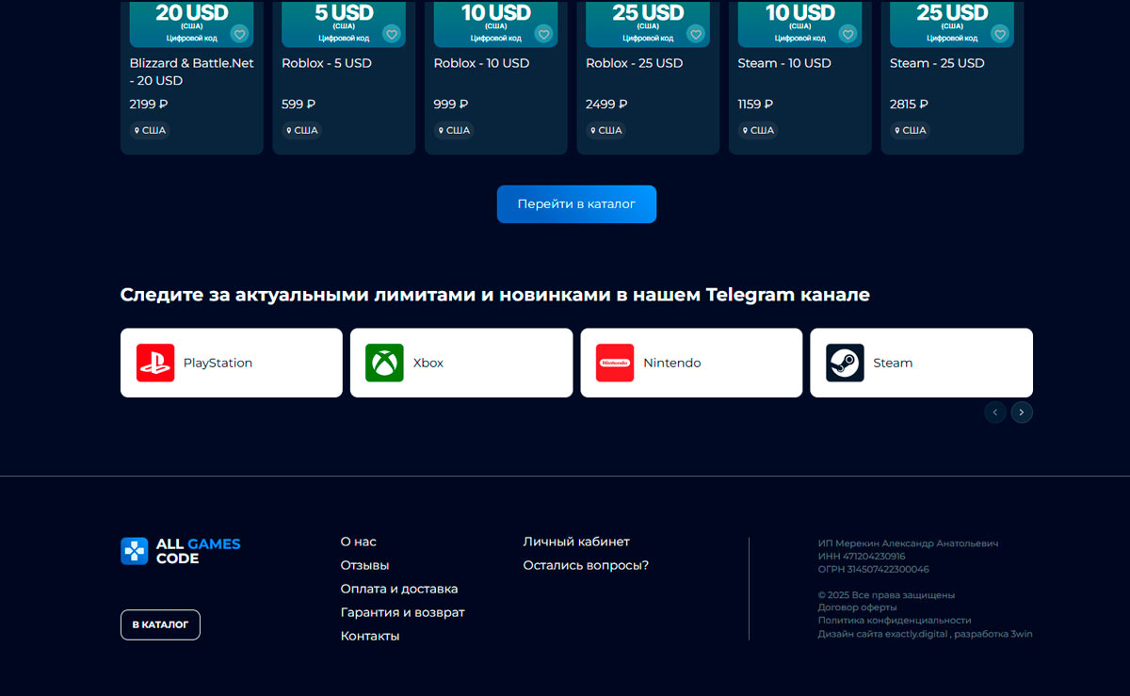Click the Steam logo icon
The width and height of the screenshot is (1130, 696).
845,363
